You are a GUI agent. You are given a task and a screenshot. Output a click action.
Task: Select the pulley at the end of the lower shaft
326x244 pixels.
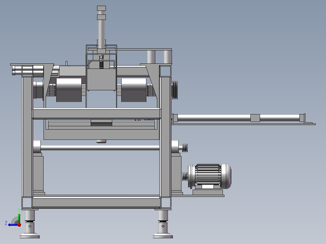click(185, 148)
